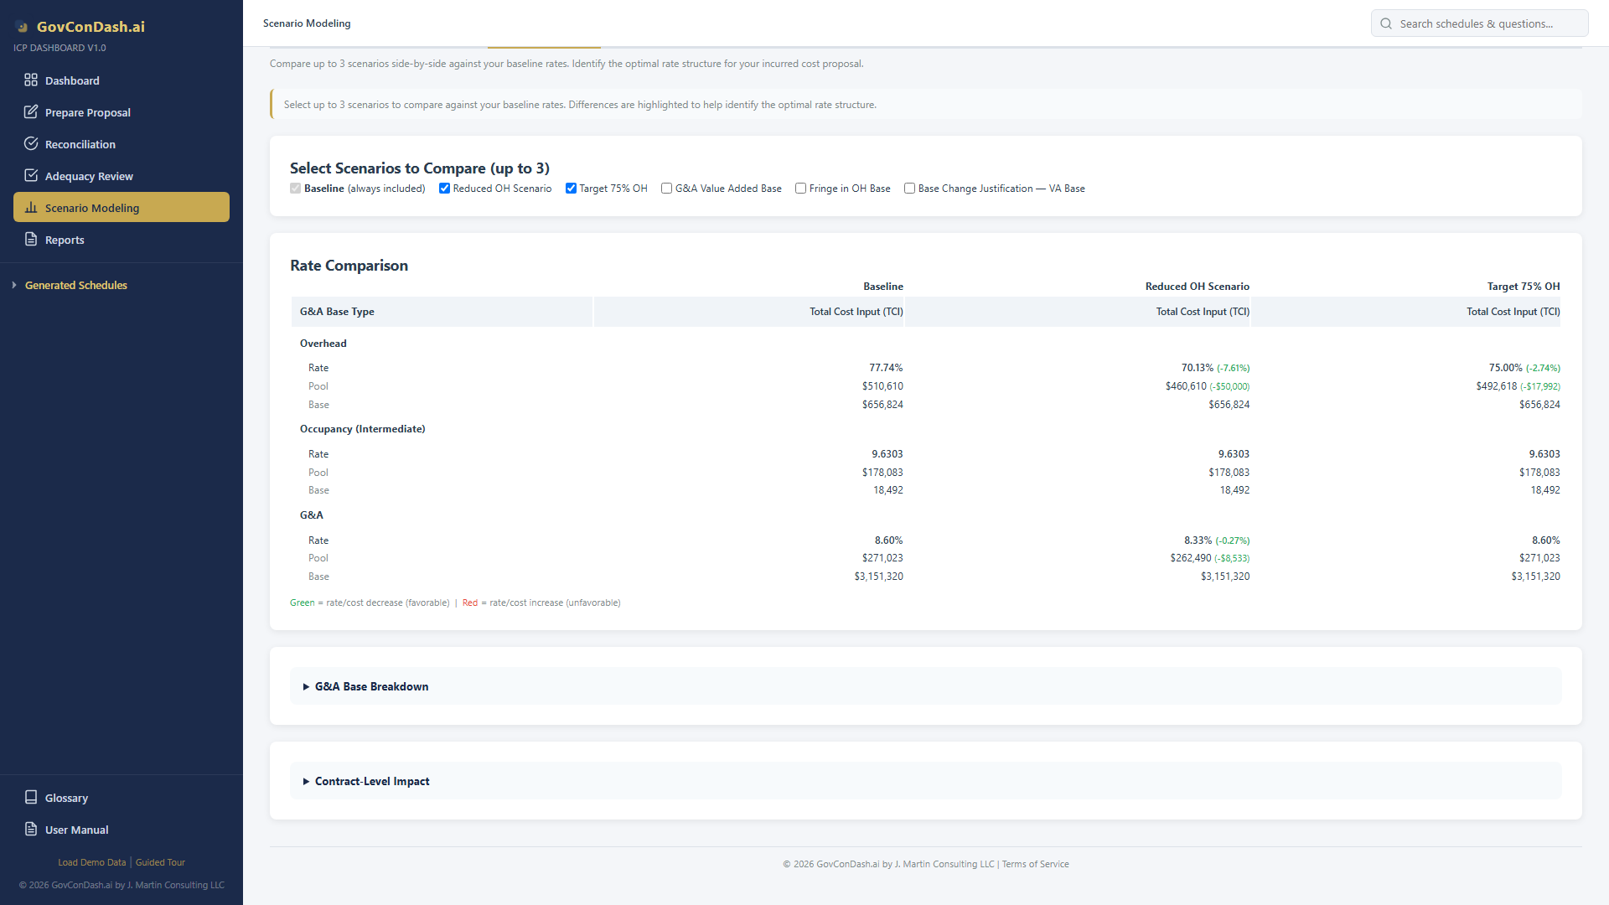Click the Reconciliation checkmark circle icon
Image resolution: width=1609 pixels, height=905 pixels.
pos(31,144)
